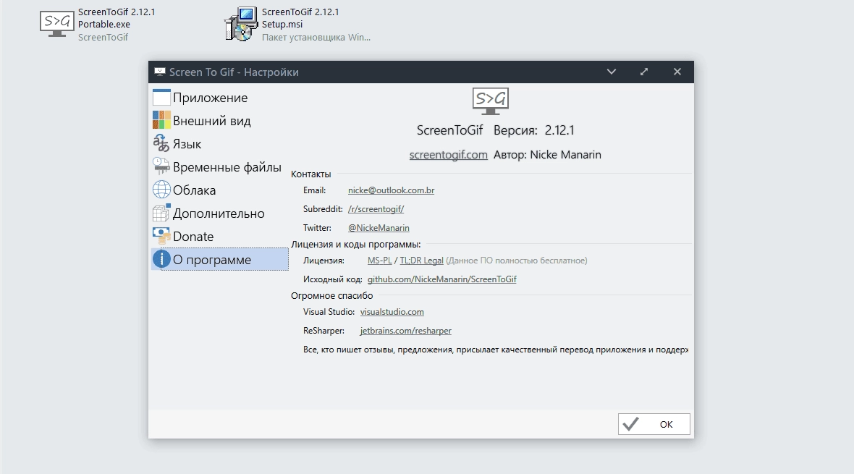Image resolution: width=854 pixels, height=474 pixels.
Task: Click the ScreenToGif 2.12.1 Portable.exe file name
Action: pyautogui.click(x=117, y=18)
